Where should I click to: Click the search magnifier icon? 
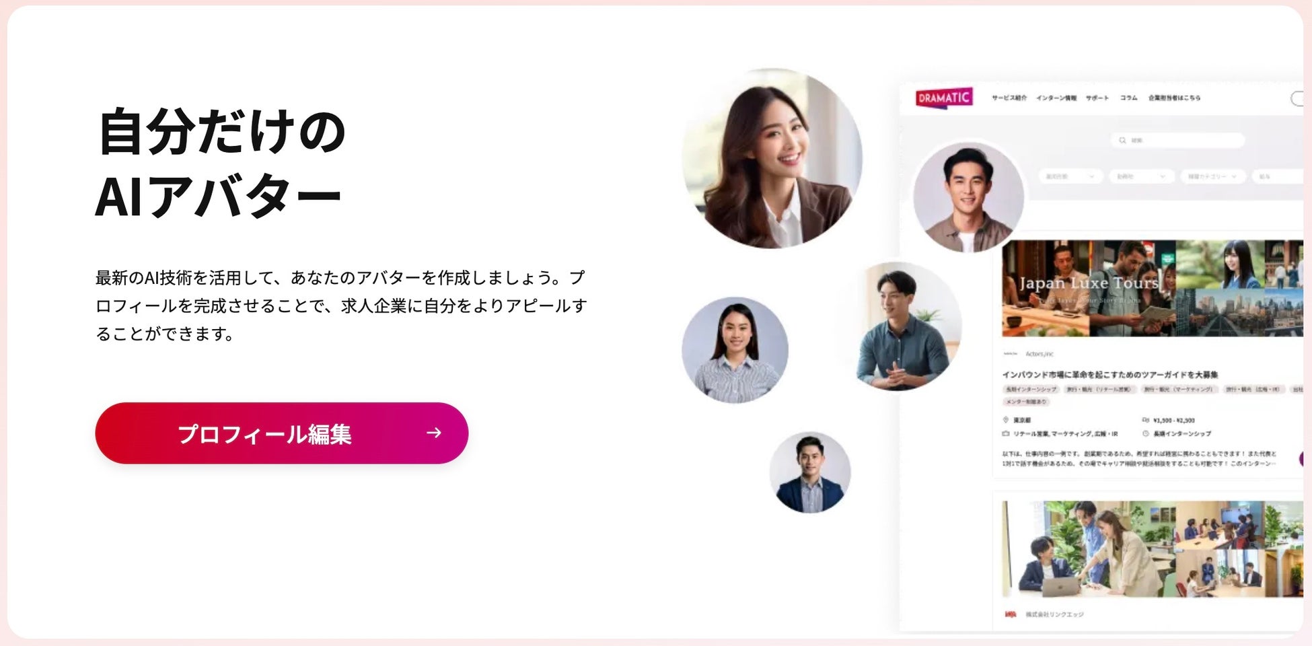pyautogui.click(x=1122, y=141)
